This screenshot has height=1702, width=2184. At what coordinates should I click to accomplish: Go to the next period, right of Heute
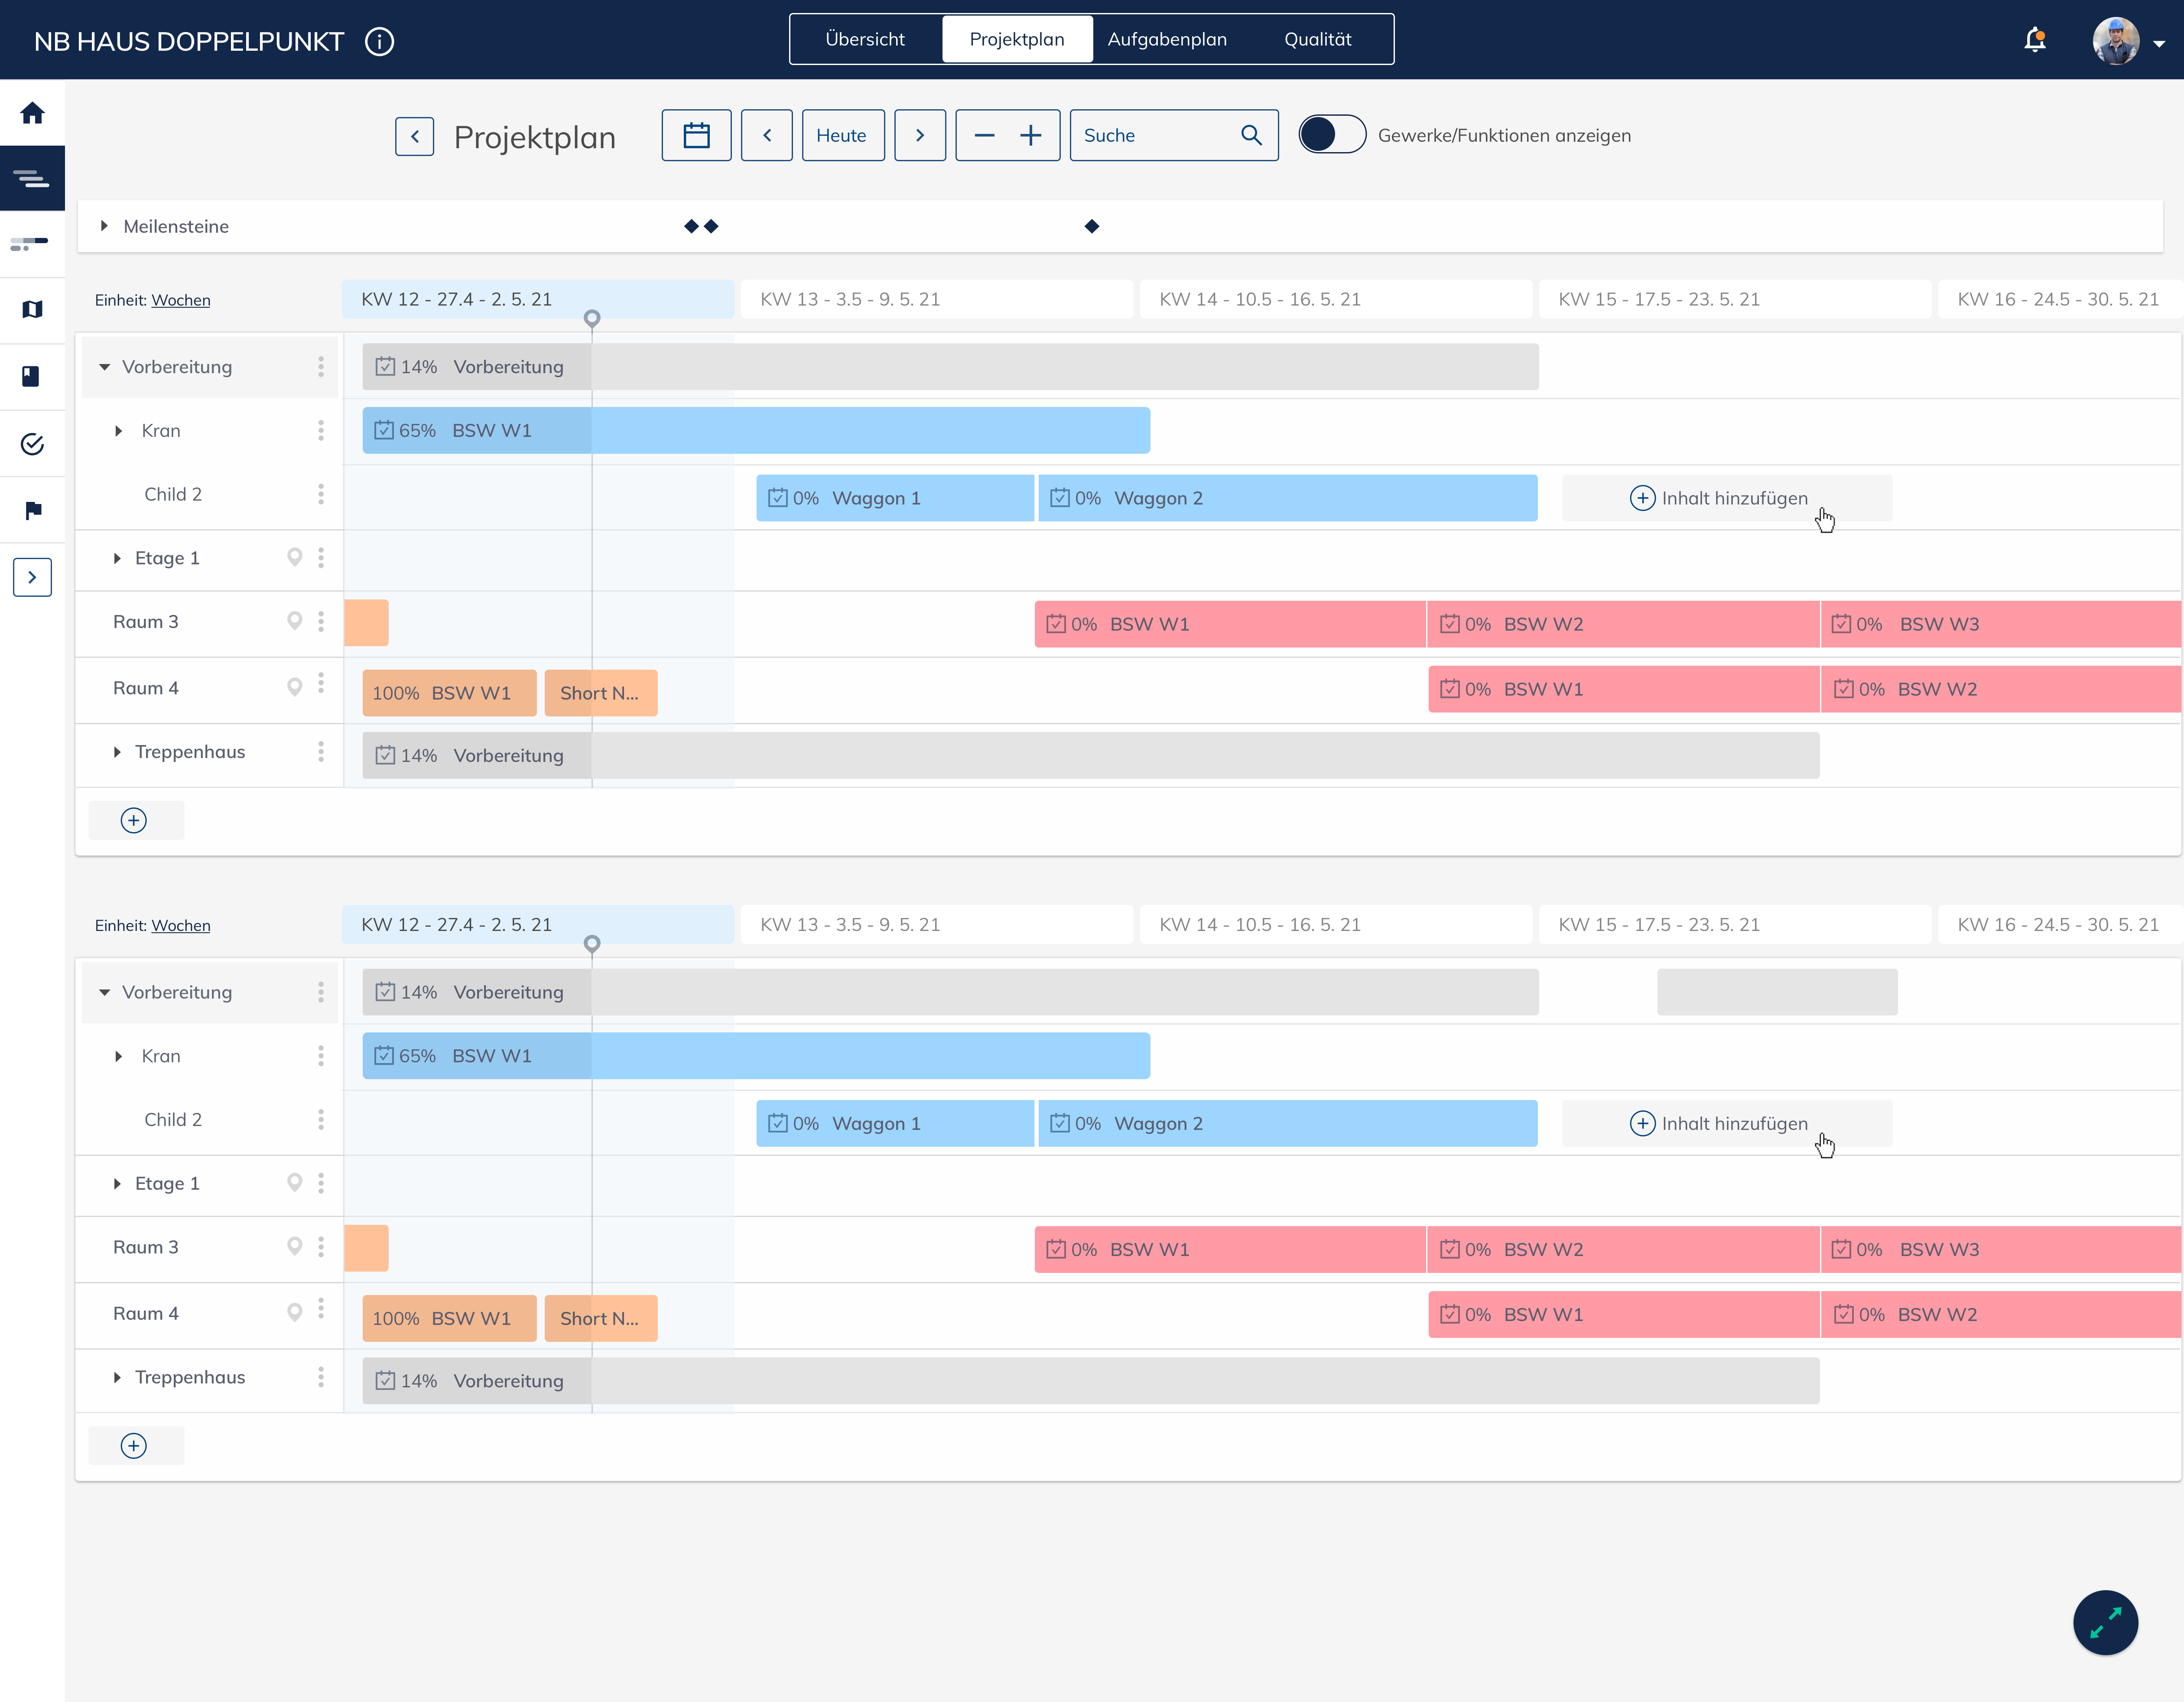[920, 135]
